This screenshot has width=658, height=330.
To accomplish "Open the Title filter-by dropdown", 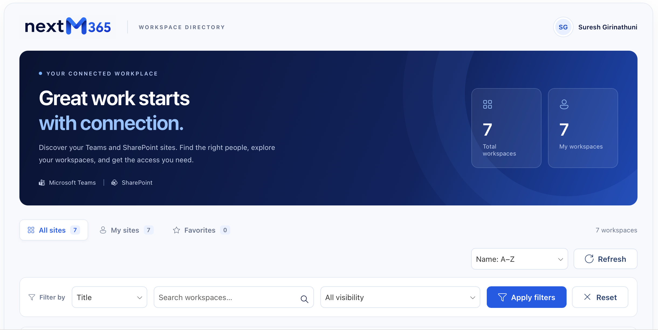I will (109, 297).
